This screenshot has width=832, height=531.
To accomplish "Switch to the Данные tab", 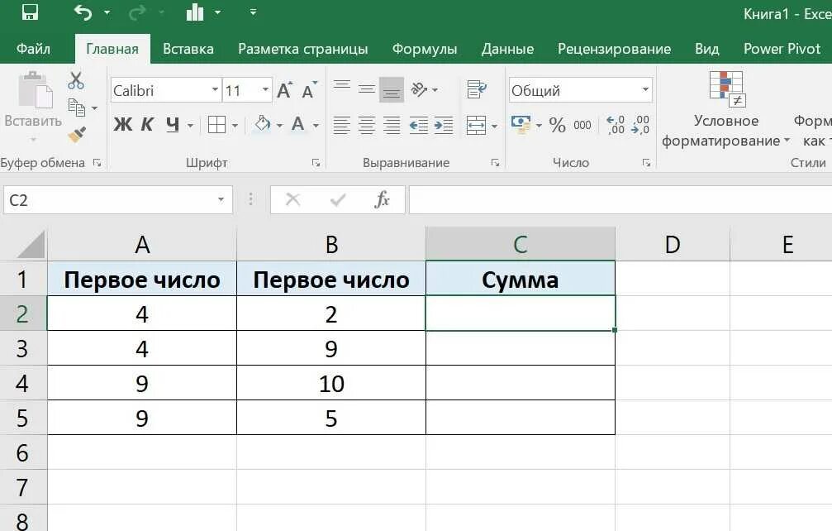I will point(507,49).
